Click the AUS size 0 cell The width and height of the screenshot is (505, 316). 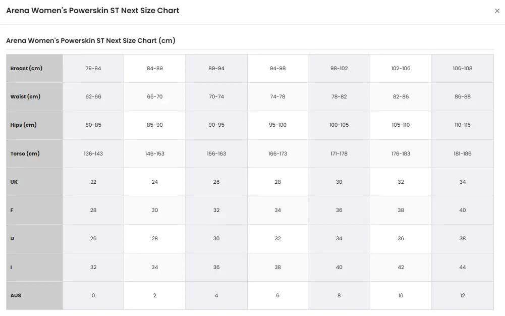point(93,295)
